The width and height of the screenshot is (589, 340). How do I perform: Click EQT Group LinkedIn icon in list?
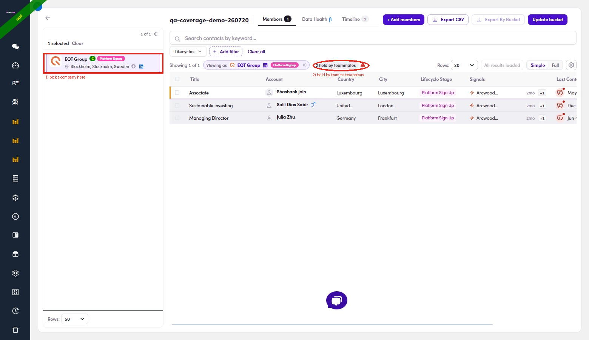coord(141,66)
